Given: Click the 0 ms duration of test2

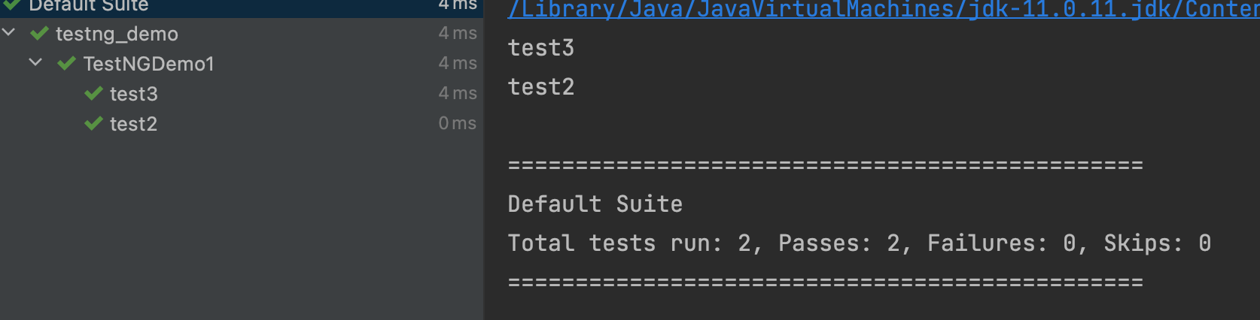Looking at the screenshot, I should click(458, 123).
